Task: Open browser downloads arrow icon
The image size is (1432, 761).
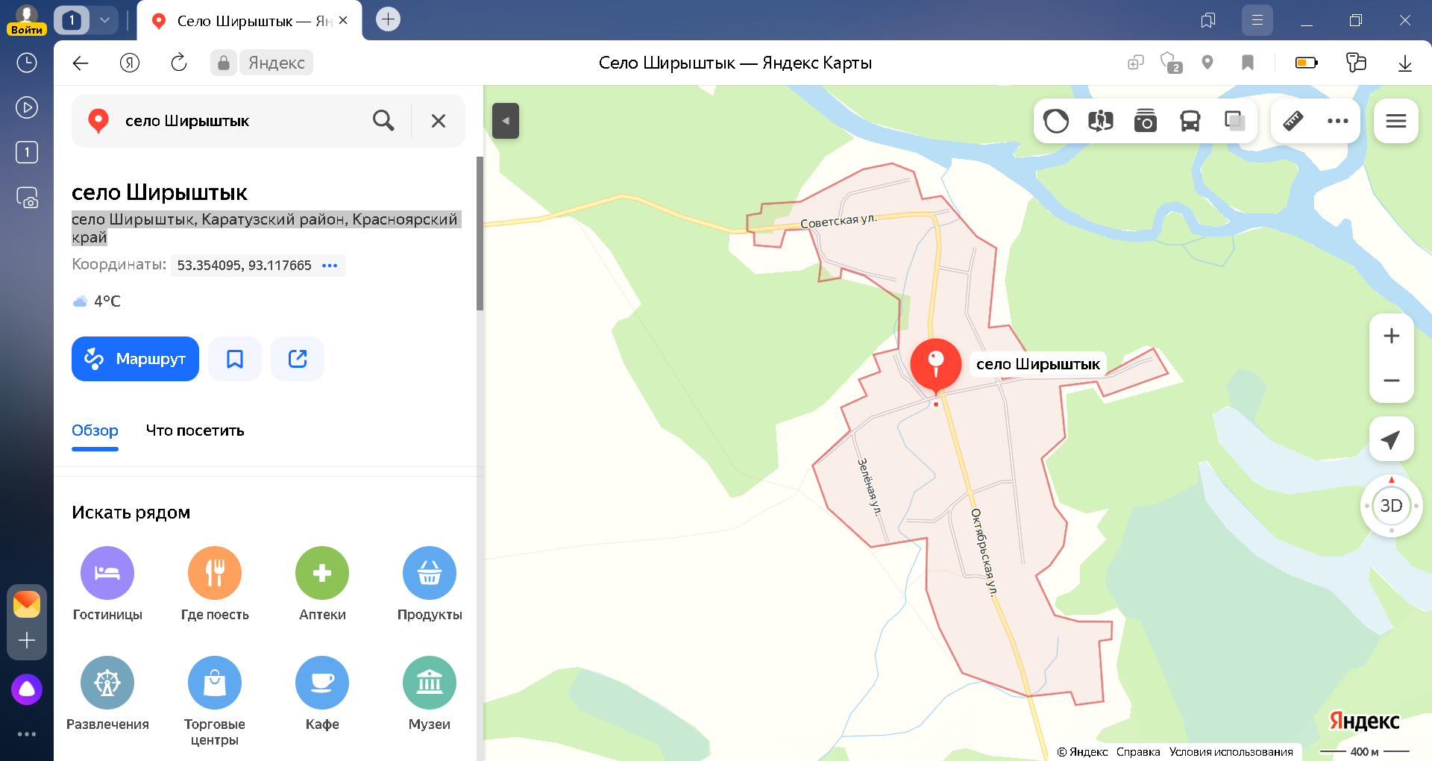Action: pyautogui.click(x=1405, y=63)
